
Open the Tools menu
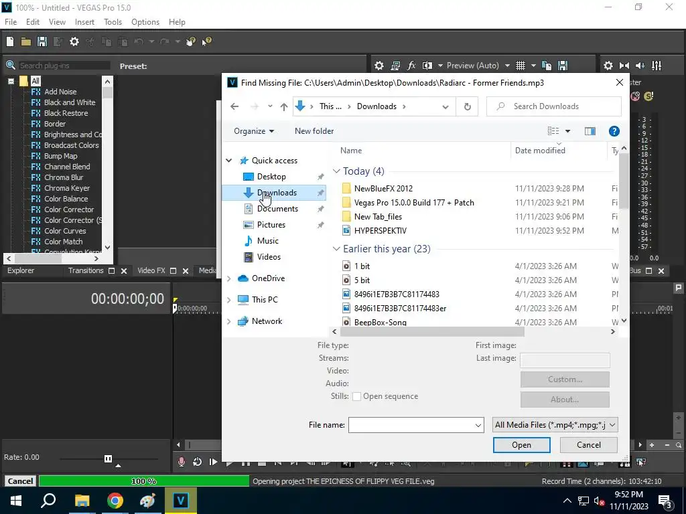[113, 22]
